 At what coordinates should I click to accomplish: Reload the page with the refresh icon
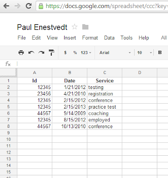[29, 6]
